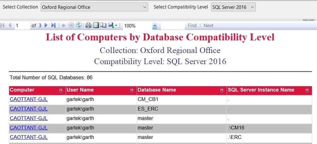Image resolution: width=317 pixels, height=144 pixels.
Task: Open CAOTTANT-GJL link in .\ERC row
Action: (29, 137)
